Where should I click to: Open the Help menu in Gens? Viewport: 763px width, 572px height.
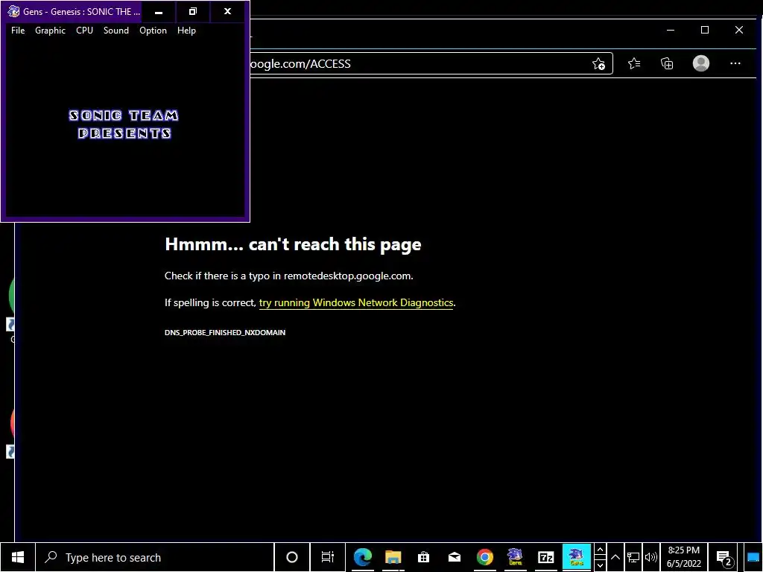[186, 30]
